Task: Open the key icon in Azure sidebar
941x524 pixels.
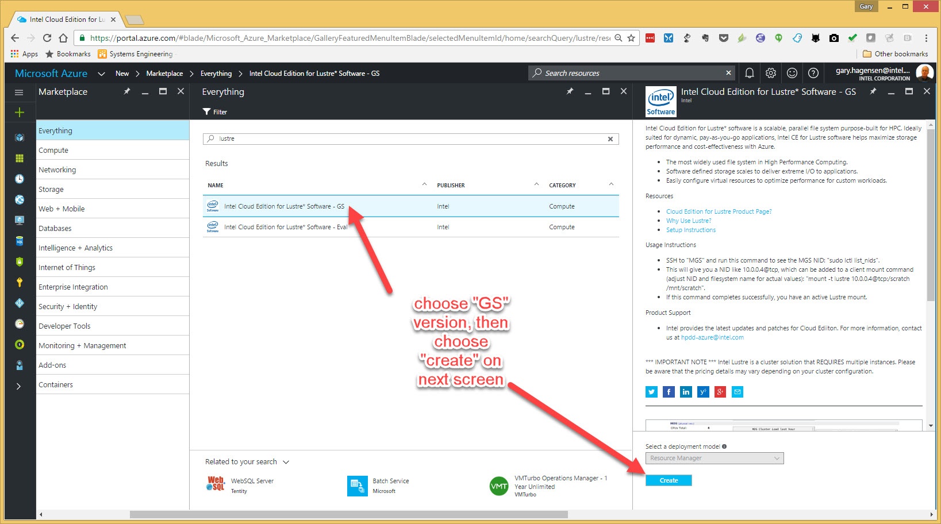Action: coord(19,282)
